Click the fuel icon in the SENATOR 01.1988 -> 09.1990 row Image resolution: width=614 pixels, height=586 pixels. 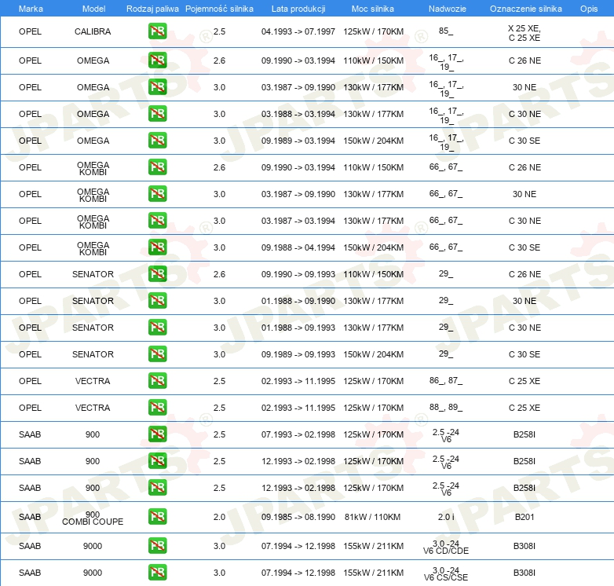coord(157,300)
